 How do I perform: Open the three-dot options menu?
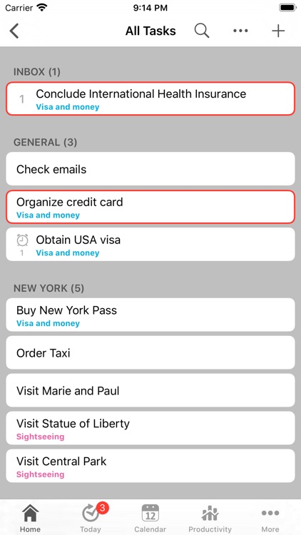click(x=240, y=31)
